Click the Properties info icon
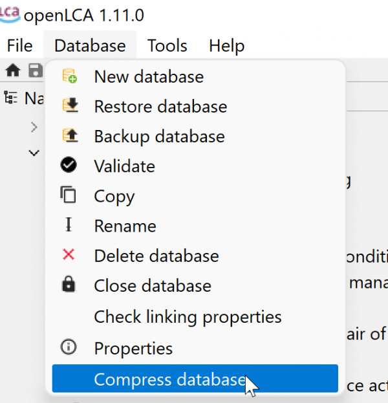 click(69, 347)
